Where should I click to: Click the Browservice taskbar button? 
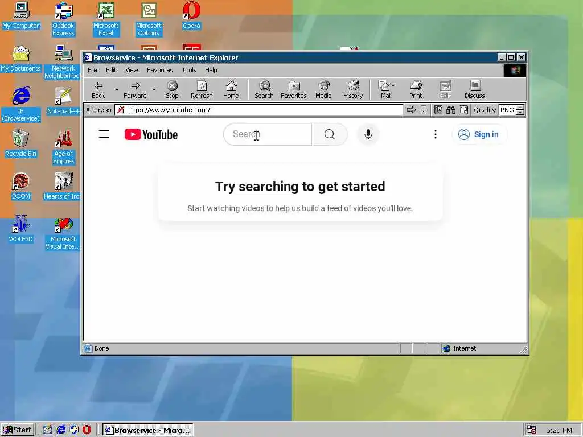(x=148, y=430)
